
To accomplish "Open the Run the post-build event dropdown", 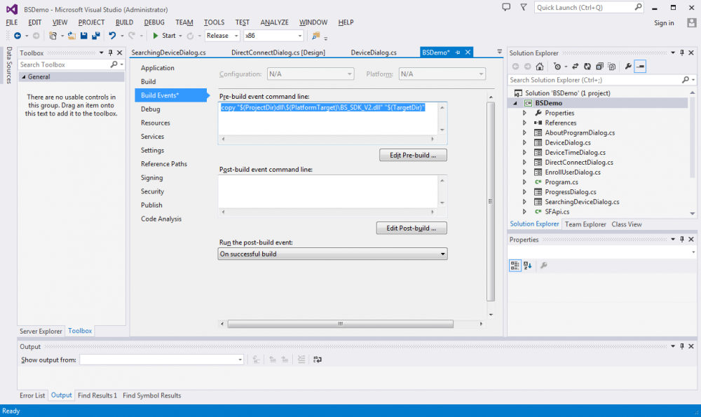I will (x=333, y=254).
